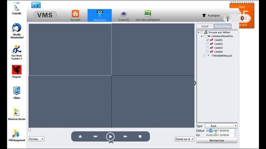
Task: Click the A propos shirt icon
Action: click(204, 15)
